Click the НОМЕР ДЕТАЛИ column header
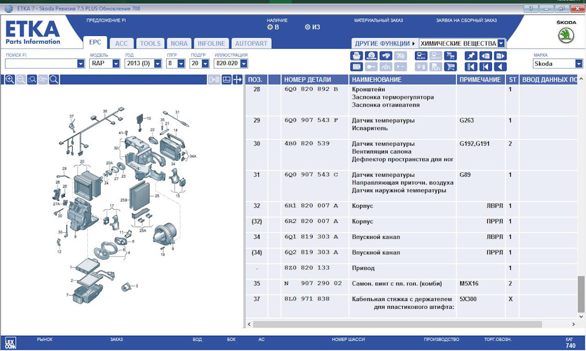The image size is (586, 351). tap(314, 79)
